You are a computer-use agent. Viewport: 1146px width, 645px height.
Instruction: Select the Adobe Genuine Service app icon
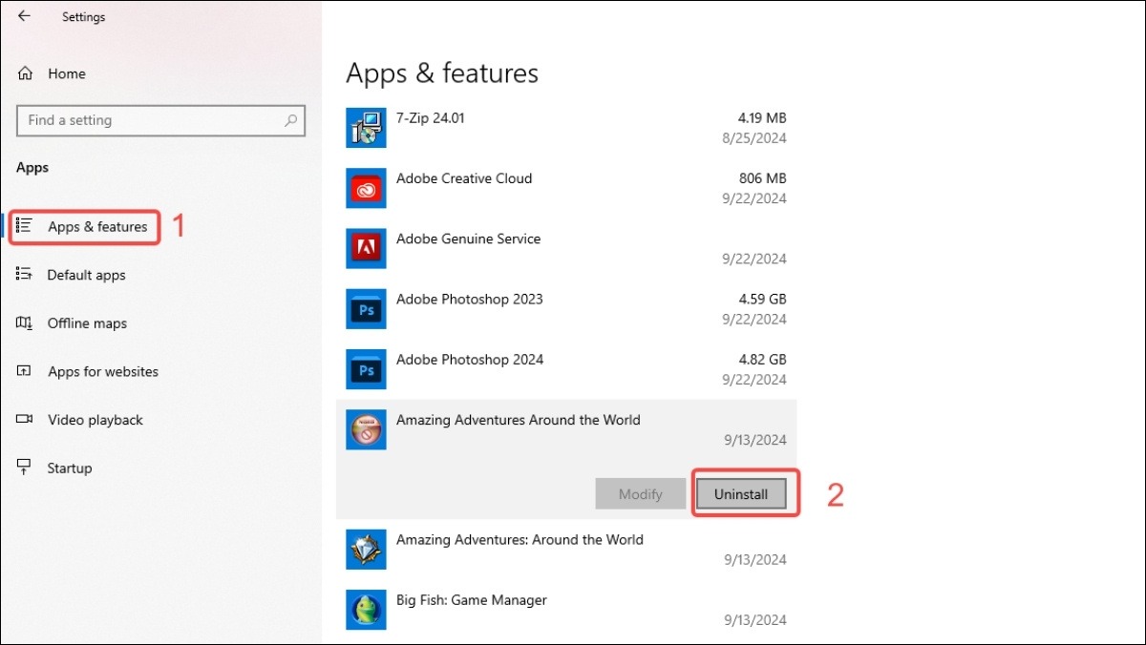[366, 248]
